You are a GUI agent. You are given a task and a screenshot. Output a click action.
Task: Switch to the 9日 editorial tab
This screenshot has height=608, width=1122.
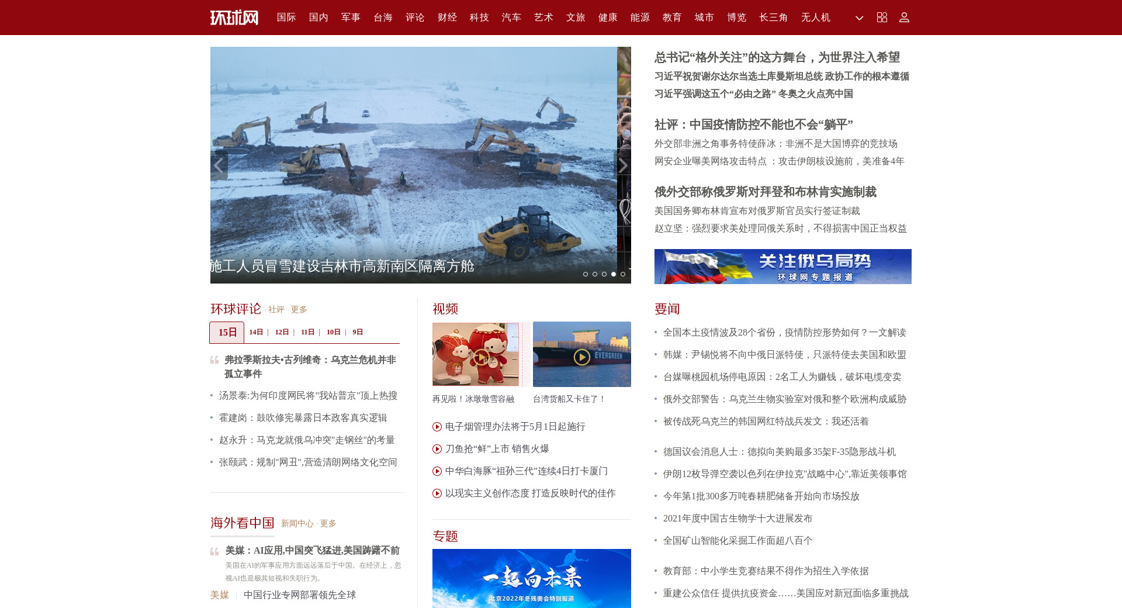tap(358, 332)
